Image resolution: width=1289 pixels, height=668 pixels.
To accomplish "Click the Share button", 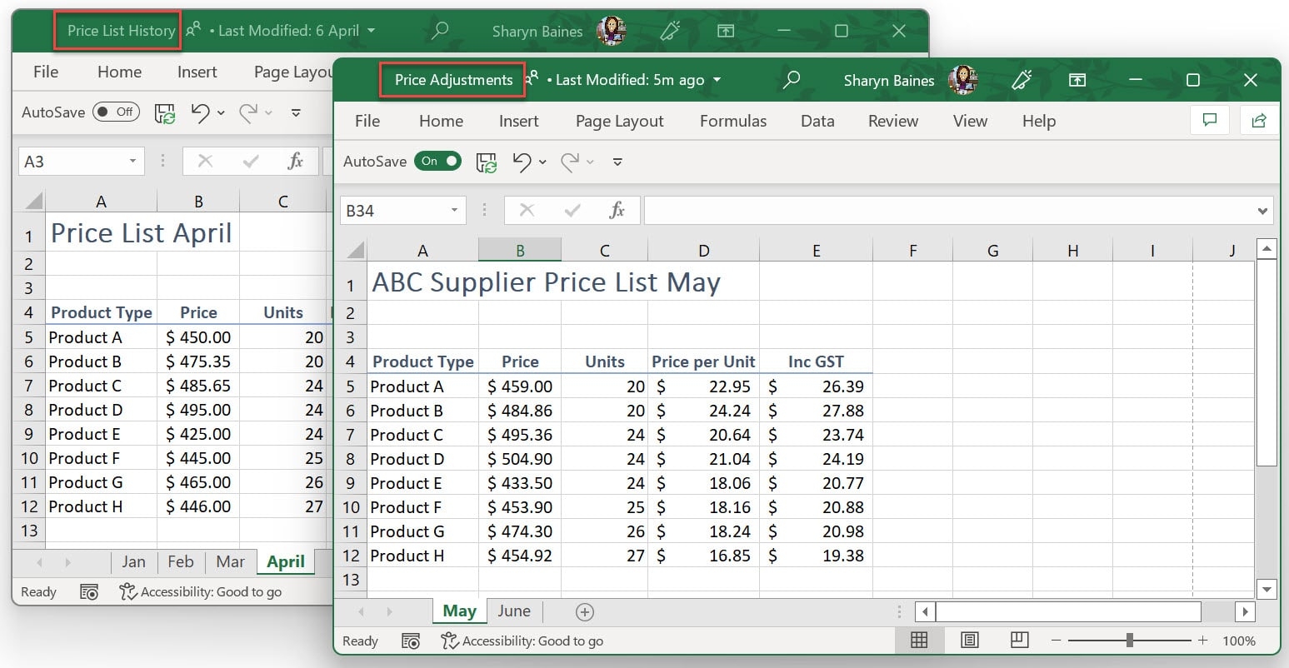I will pos(1259,120).
